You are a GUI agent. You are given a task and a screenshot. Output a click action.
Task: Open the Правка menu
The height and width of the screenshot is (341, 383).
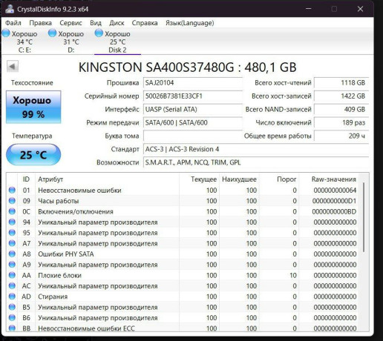[40, 23]
